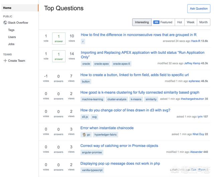Image resolution: width=214 pixels, height=177 pixels.
Task: Open question about button linked to form field
Action: click(134, 75)
